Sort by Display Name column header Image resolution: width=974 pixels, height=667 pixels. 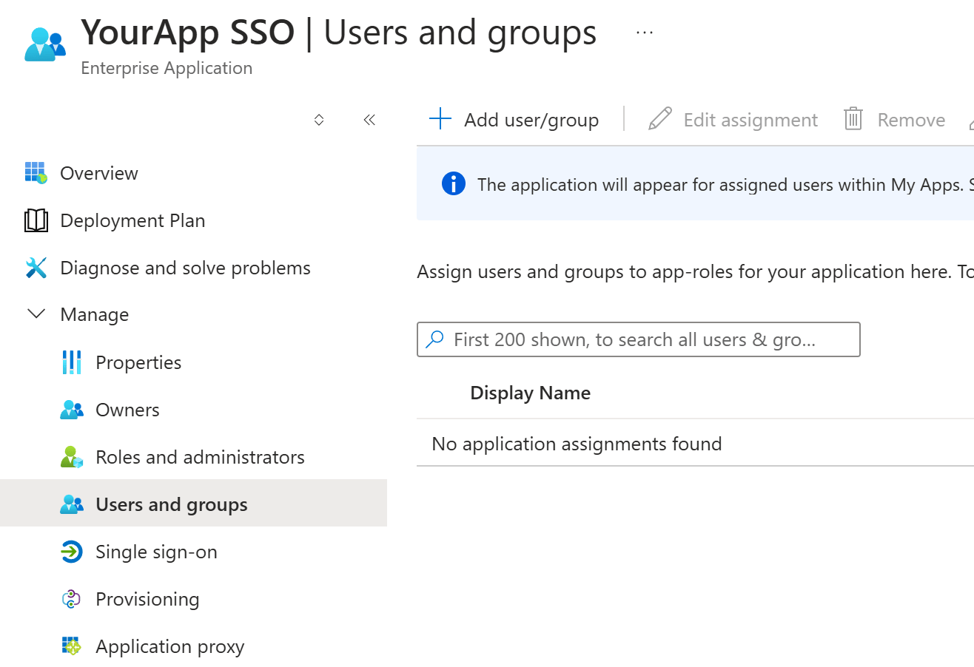pyautogui.click(x=530, y=393)
